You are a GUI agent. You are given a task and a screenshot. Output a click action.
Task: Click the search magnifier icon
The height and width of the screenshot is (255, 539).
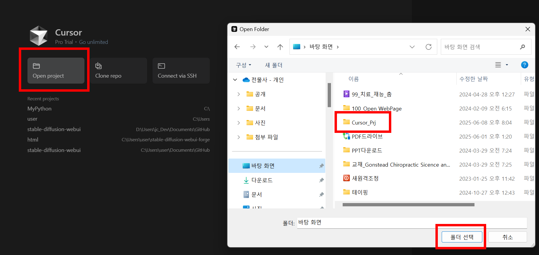(522, 47)
